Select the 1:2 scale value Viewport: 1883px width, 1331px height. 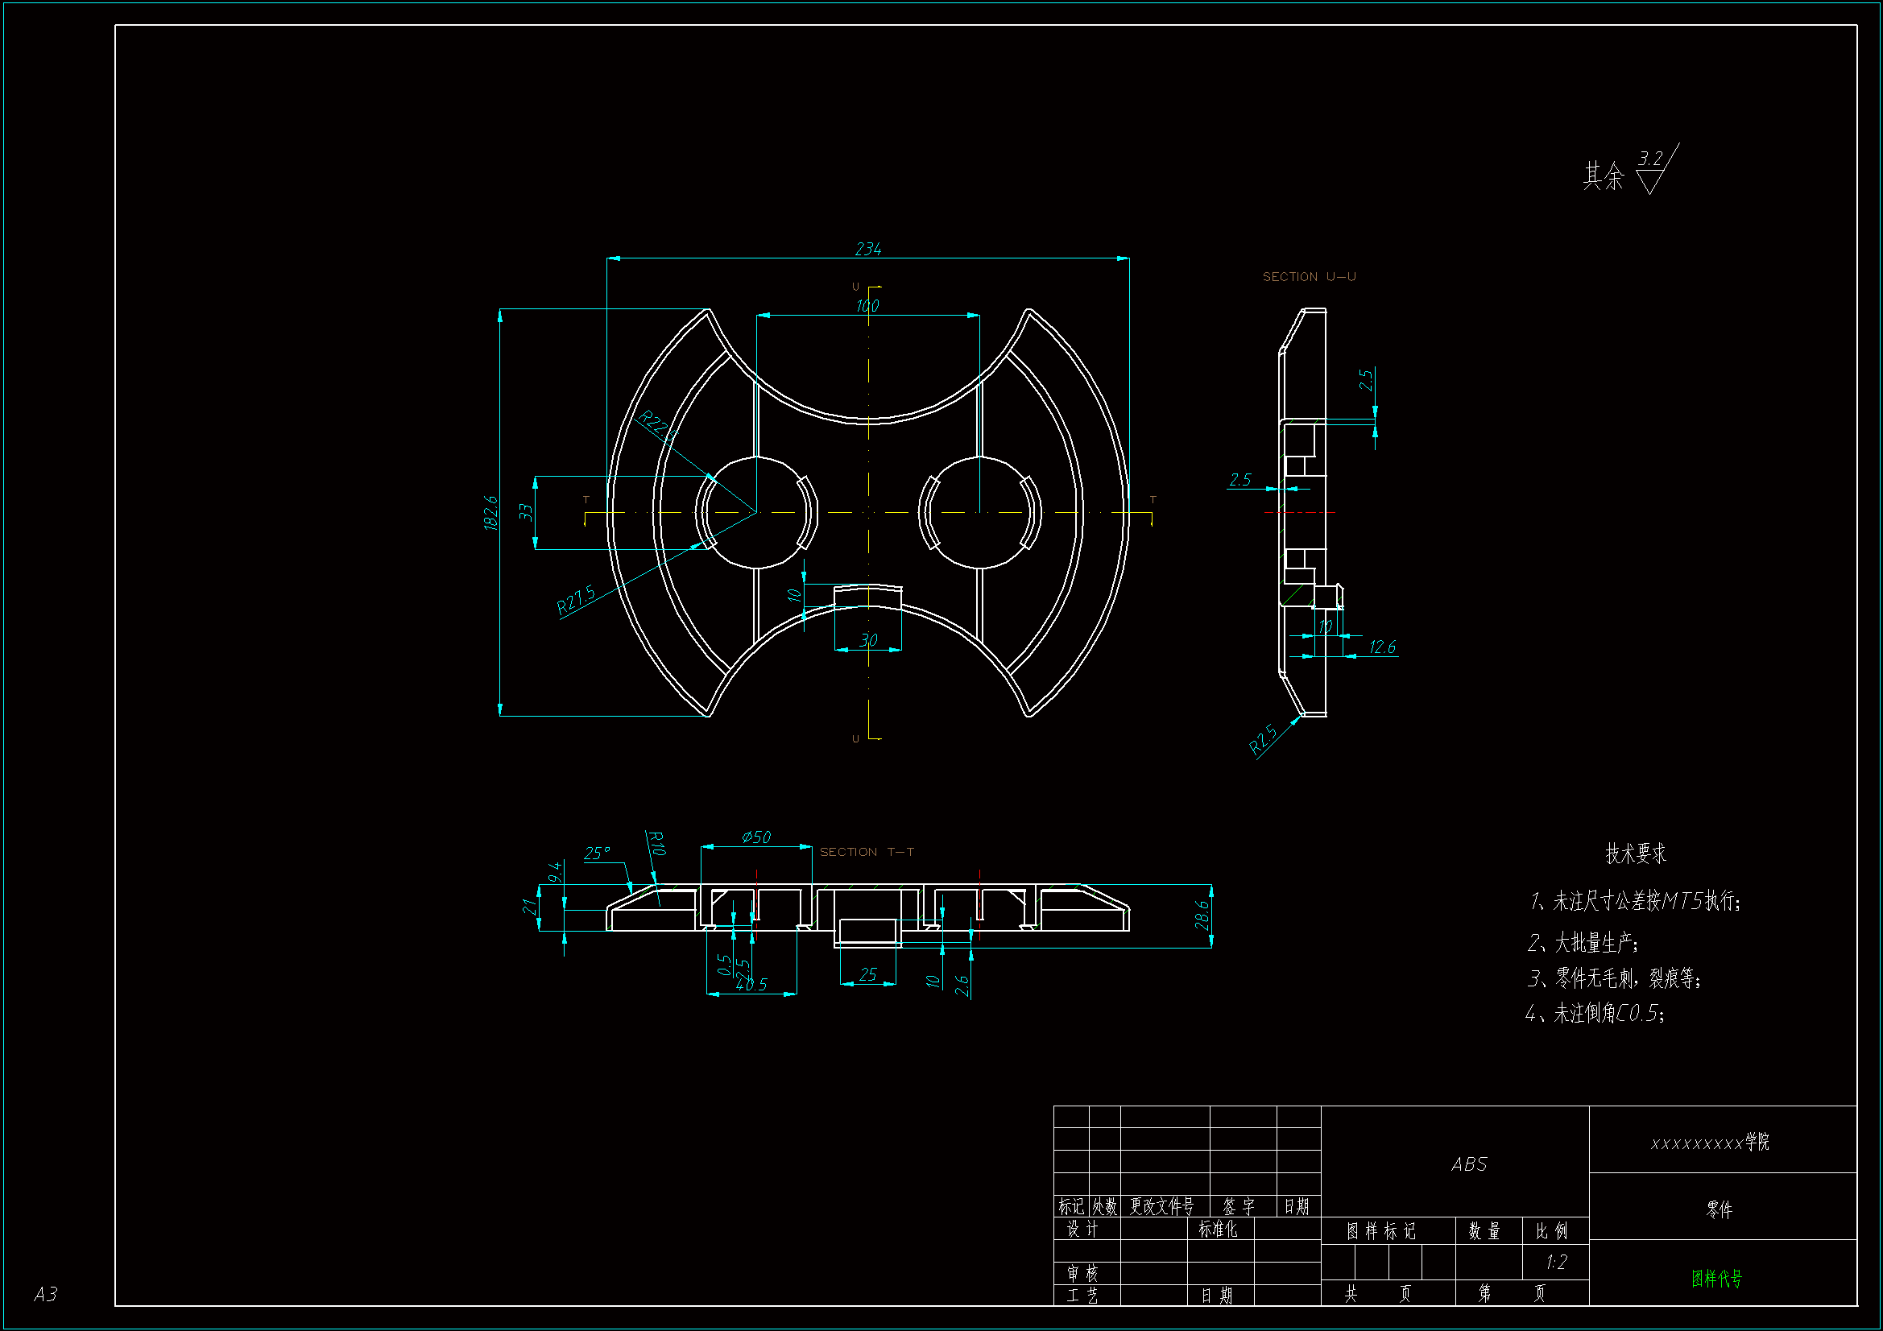(x=1556, y=1262)
